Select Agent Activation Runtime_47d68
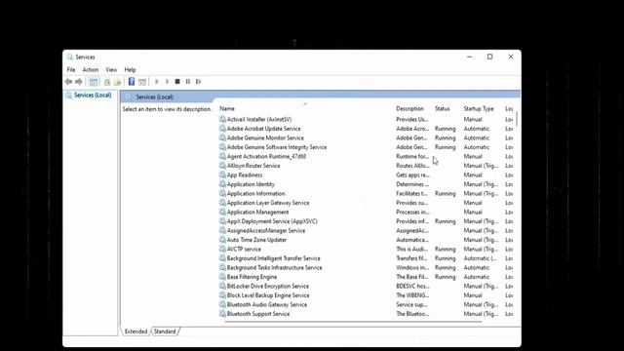Viewport: 624px width, 351px height. click(266, 156)
